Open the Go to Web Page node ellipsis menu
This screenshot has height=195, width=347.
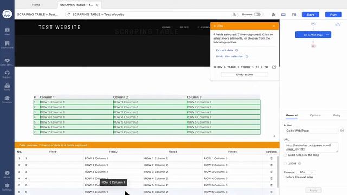tap(327, 35)
